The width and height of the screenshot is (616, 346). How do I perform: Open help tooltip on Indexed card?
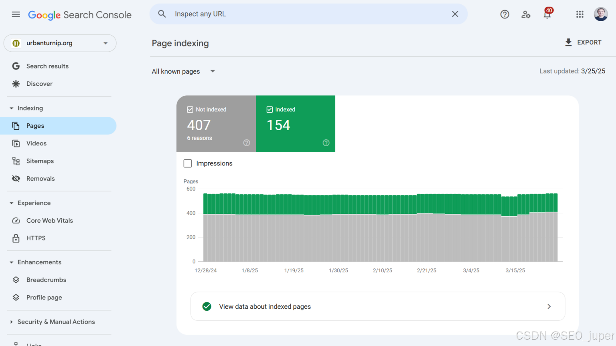(x=326, y=143)
